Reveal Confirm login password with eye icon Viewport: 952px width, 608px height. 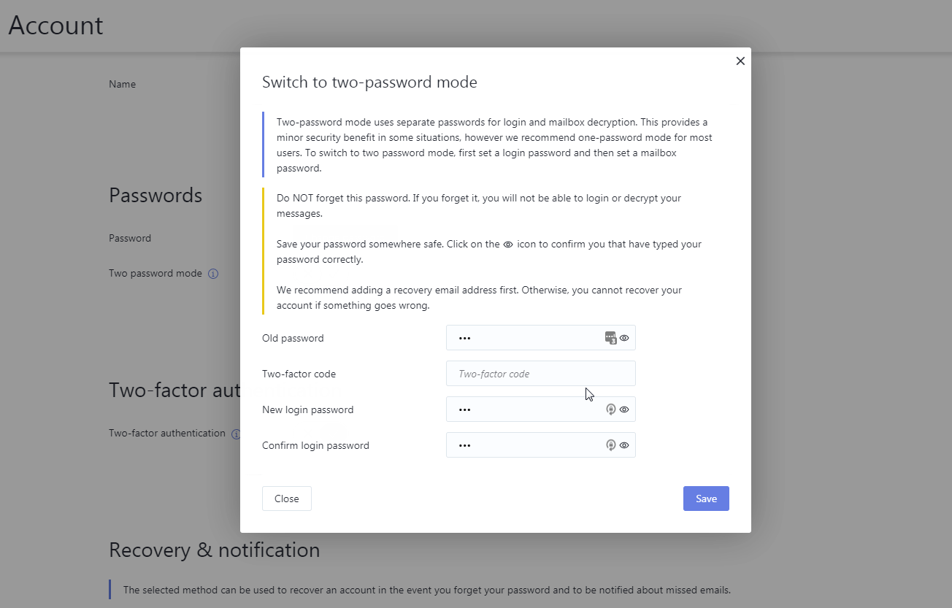click(624, 445)
